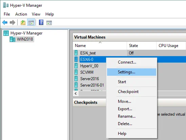Click the Server2016 virtual machine icon

click(76, 78)
